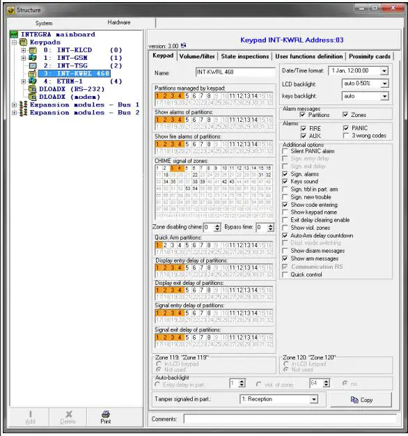Enable Silent PANIC alarm option
Viewport: 408px width, 436px height.
pyautogui.click(x=285, y=151)
